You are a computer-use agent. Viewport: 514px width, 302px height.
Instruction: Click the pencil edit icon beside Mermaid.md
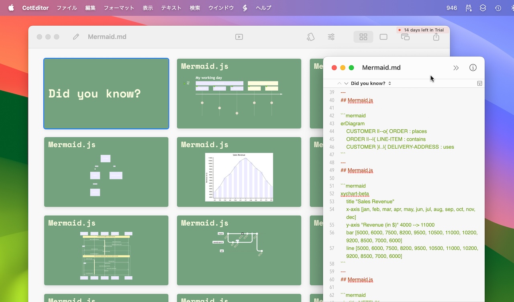pyautogui.click(x=76, y=37)
